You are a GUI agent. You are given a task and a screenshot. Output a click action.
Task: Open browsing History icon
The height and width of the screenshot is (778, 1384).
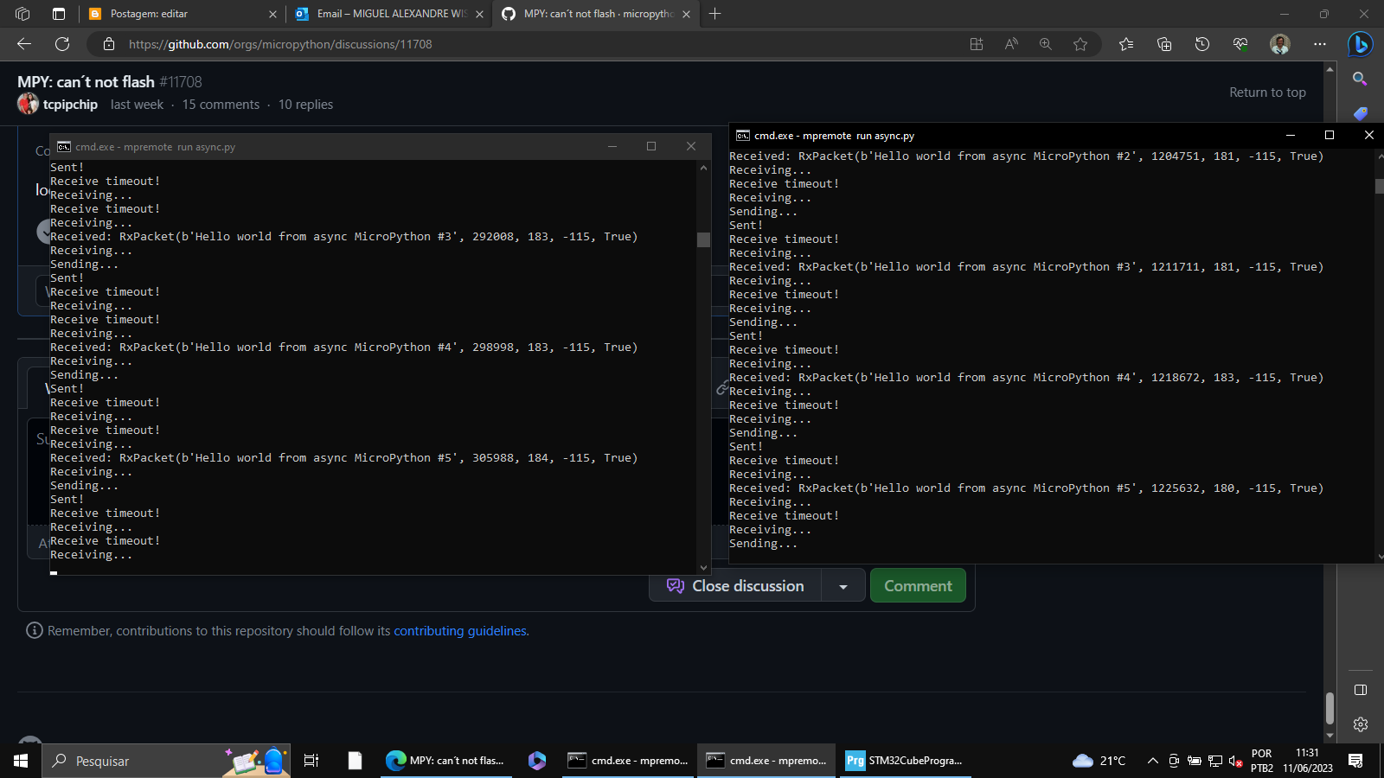pyautogui.click(x=1202, y=44)
